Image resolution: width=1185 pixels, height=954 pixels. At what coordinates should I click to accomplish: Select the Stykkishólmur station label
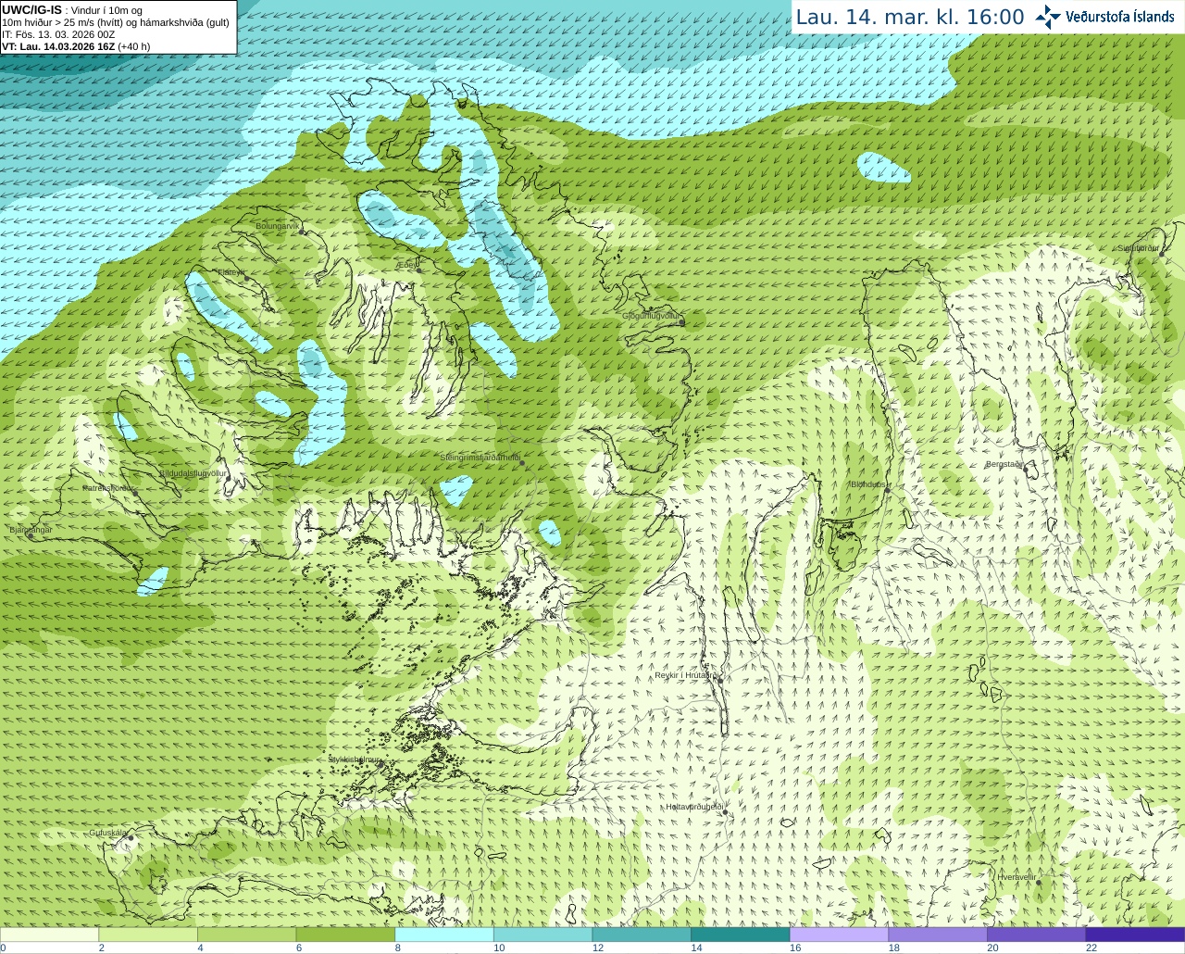coord(355,759)
